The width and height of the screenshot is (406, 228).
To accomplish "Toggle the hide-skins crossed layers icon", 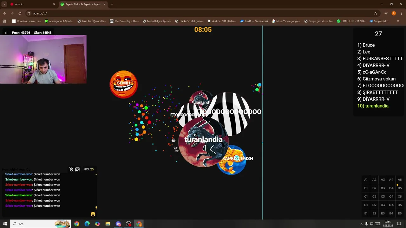I will point(71,169).
